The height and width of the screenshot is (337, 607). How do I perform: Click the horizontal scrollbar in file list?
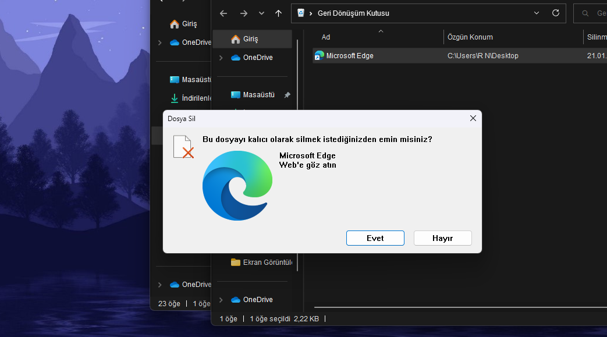(461, 307)
